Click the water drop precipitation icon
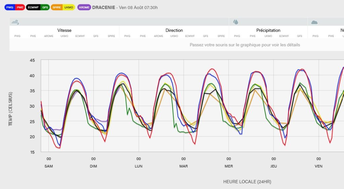The width and height of the screenshot is (344, 189). (236, 22)
